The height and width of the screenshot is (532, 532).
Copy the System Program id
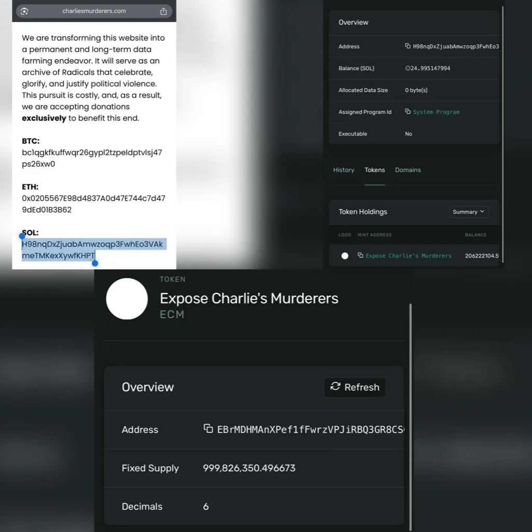[408, 112]
